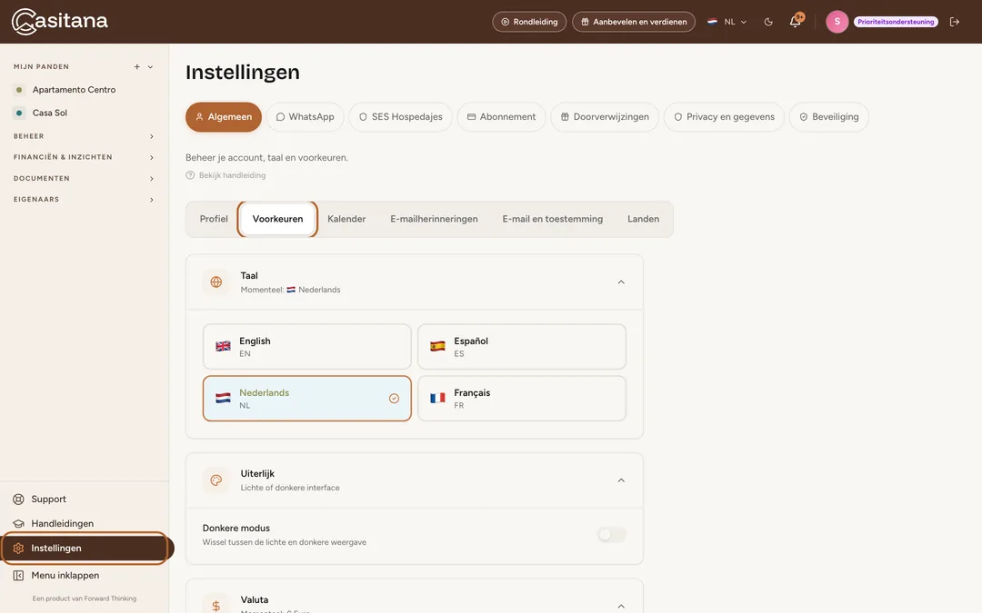Click the Instellingen page heading
This screenshot has height=613, width=982.
point(243,72)
